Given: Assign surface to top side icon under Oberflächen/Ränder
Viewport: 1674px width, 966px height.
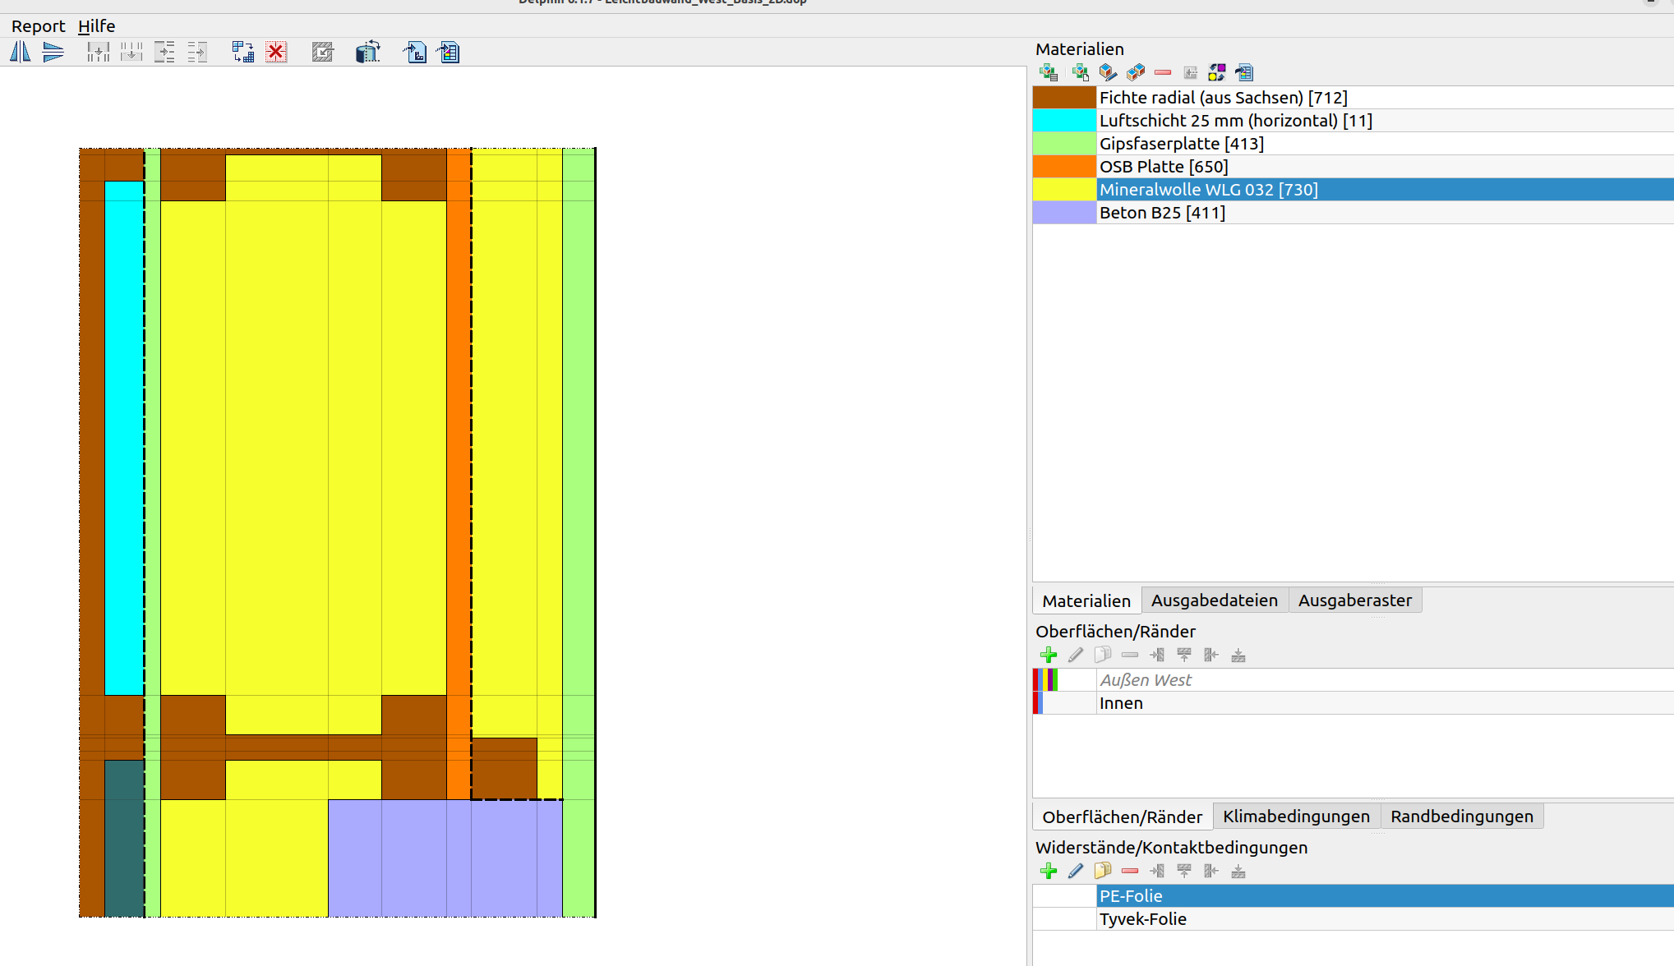Looking at the screenshot, I should click(x=1184, y=655).
